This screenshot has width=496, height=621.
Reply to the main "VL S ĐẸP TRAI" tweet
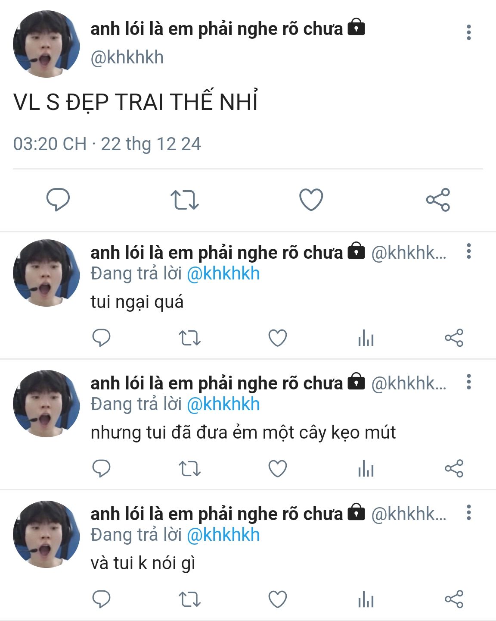pyautogui.click(x=58, y=199)
